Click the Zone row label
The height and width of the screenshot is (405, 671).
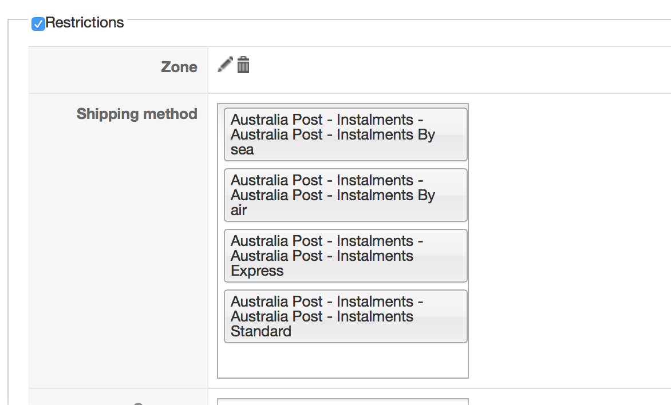click(179, 67)
